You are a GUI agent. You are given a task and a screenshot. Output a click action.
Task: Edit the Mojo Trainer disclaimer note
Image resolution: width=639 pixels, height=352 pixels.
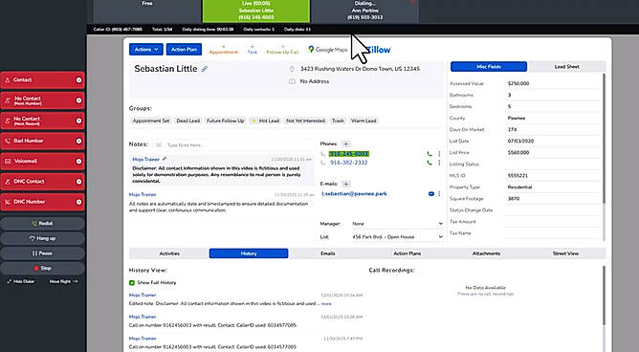165,159
